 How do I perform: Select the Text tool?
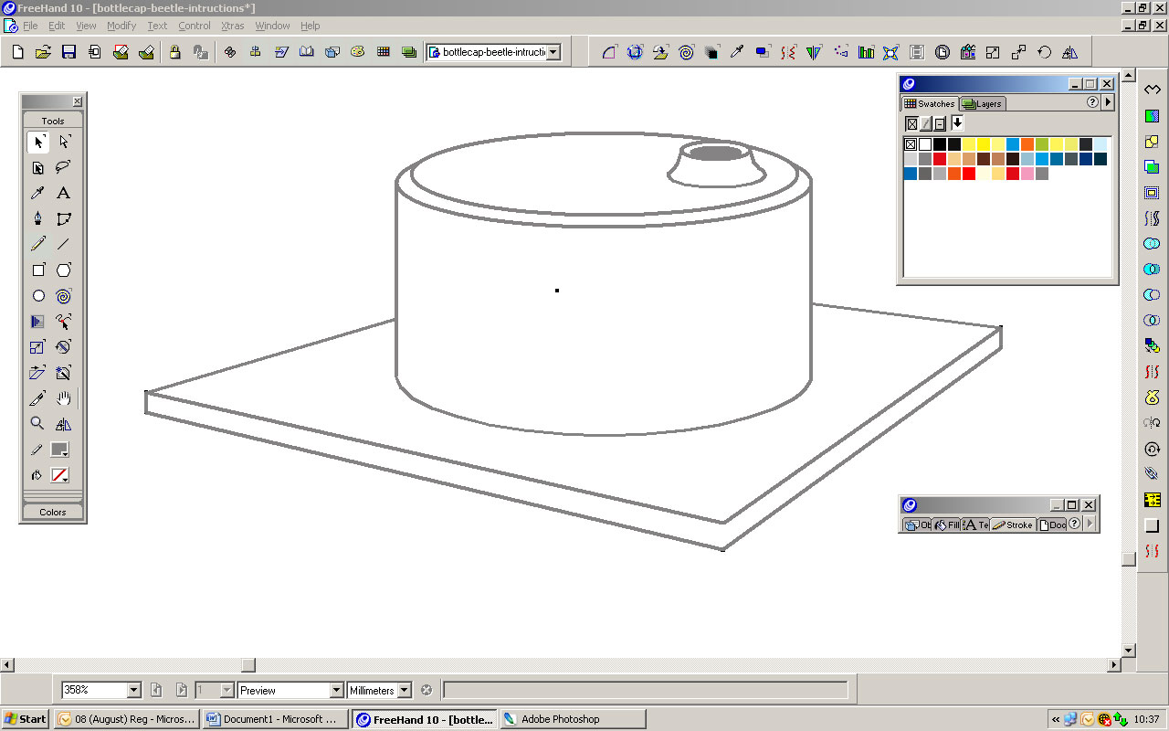(x=63, y=193)
